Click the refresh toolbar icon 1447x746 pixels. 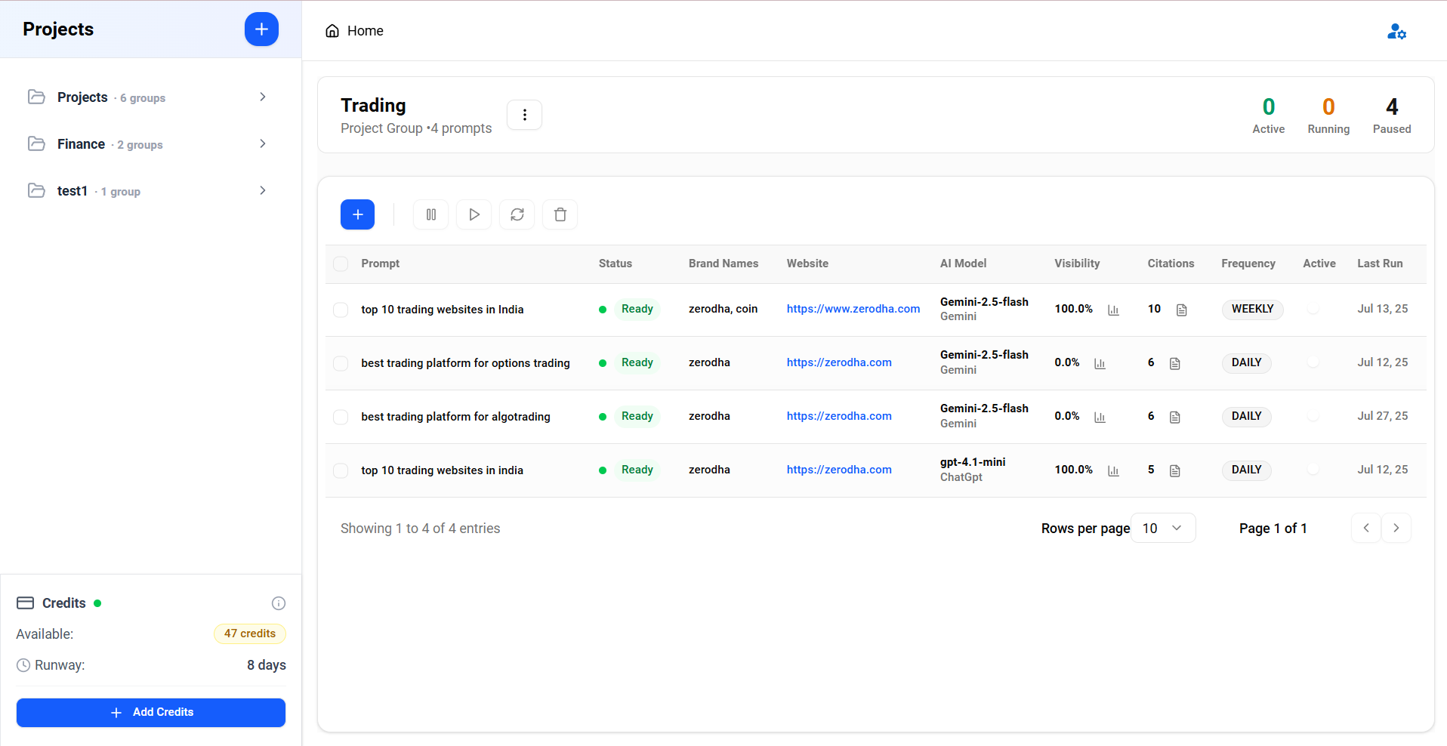(x=517, y=214)
